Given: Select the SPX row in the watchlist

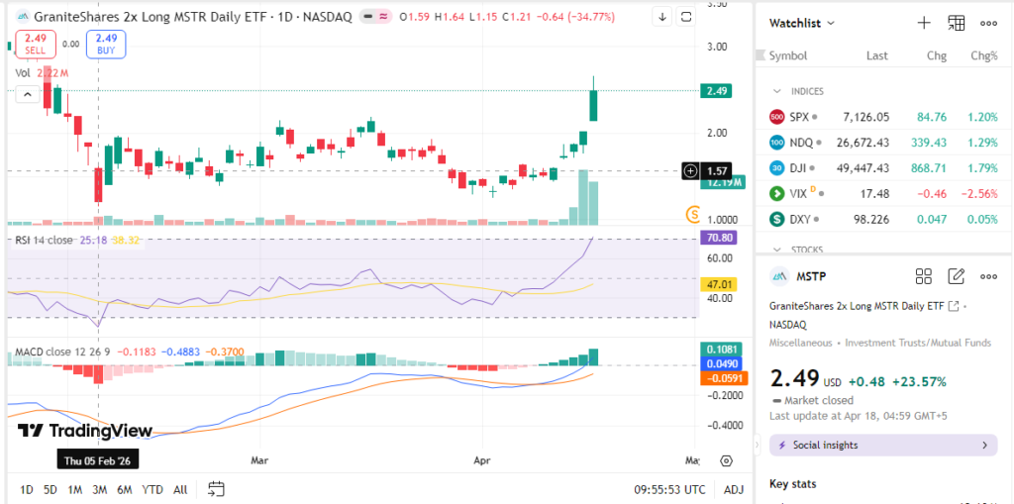Looking at the screenshot, I should [882, 117].
